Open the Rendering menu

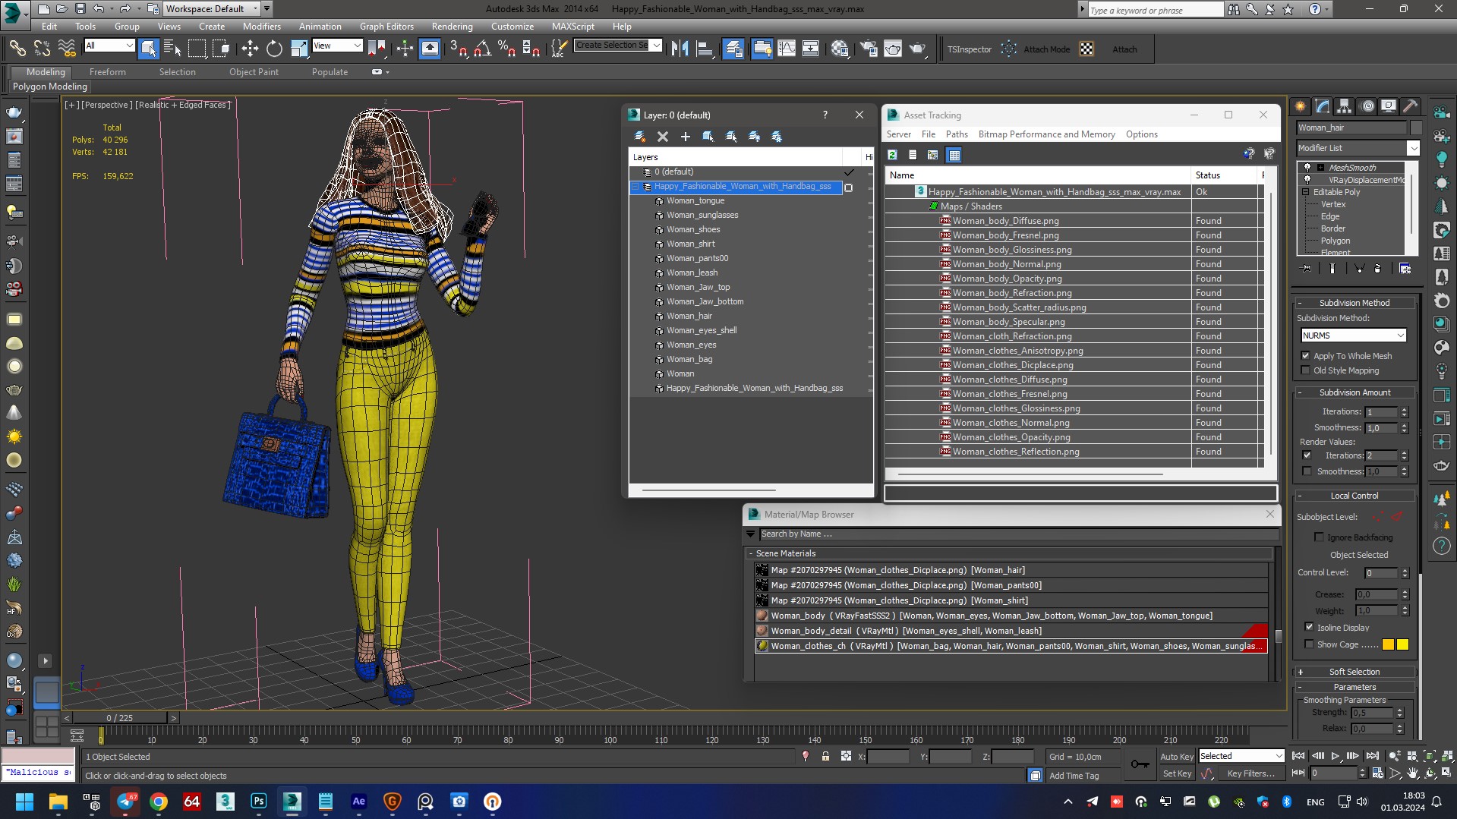click(452, 26)
